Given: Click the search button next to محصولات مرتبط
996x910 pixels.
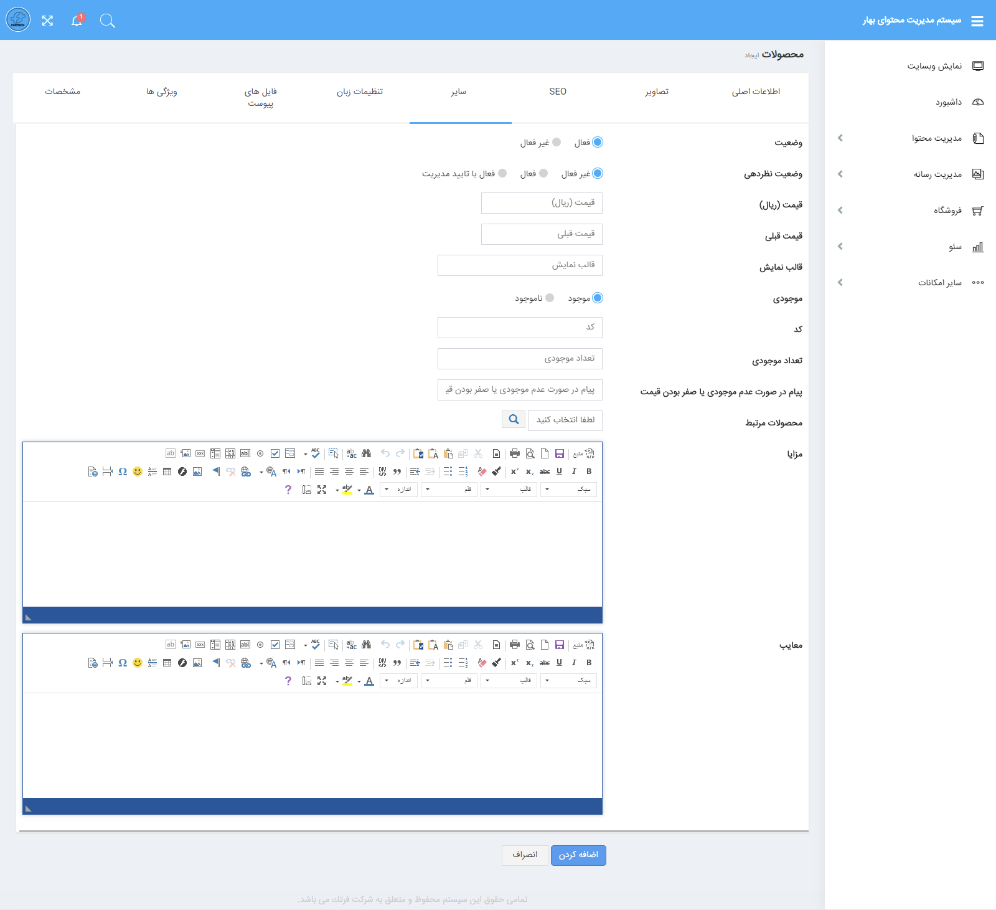Looking at the screenshot, I should click(514, 420).
